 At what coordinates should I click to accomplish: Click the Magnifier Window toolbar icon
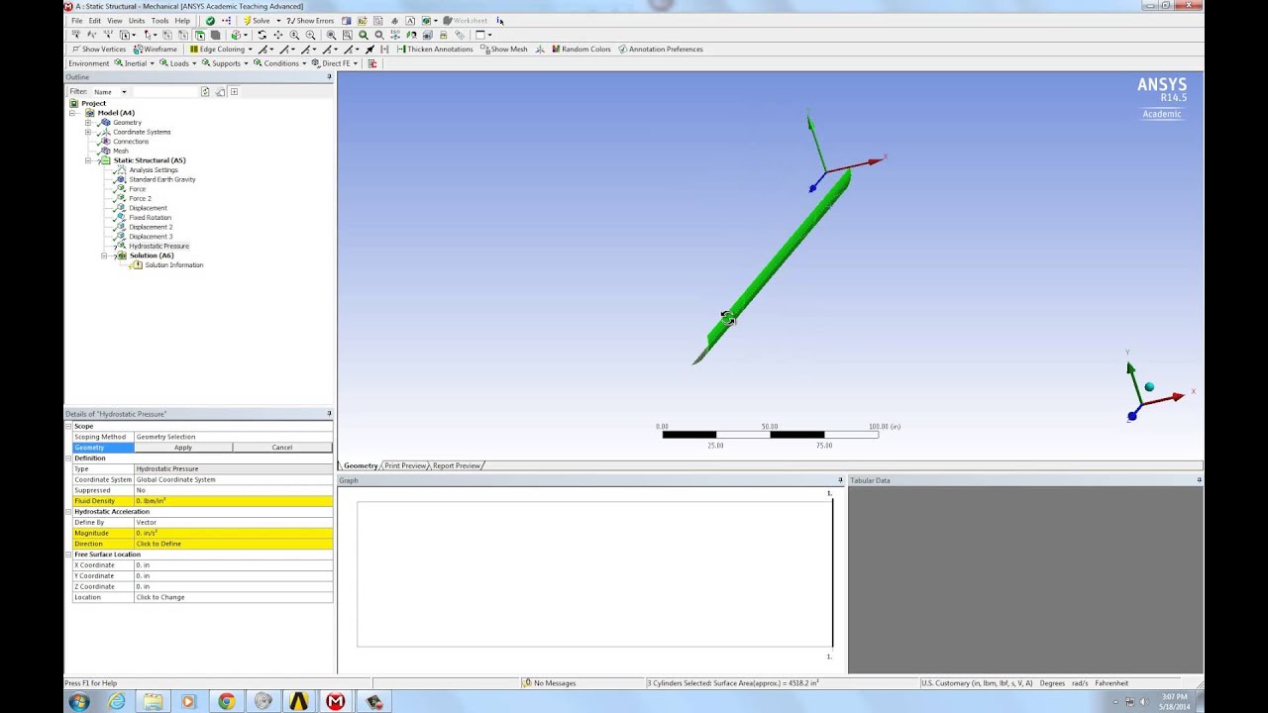347,35
